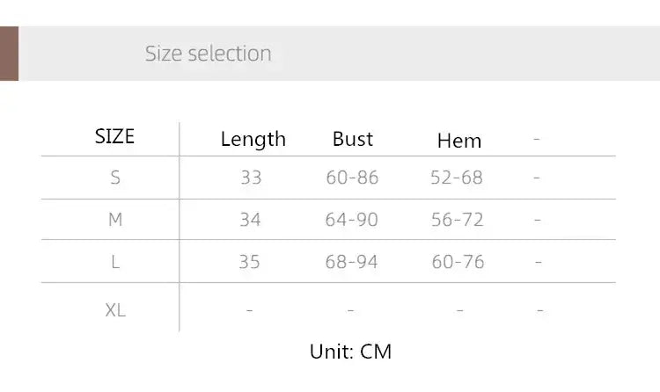Screen dimensions: 660x392
Task: Pick the XL size row label
Action: click(115, 309)
